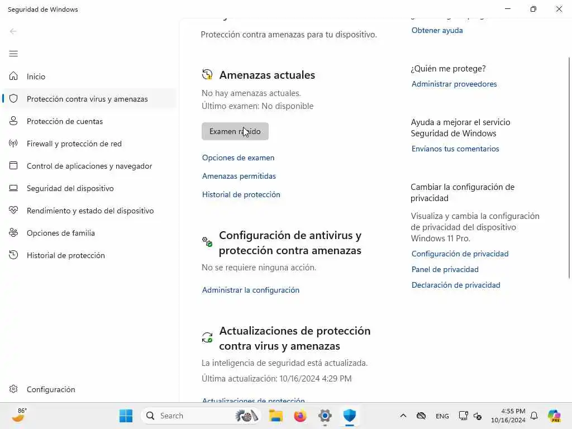Open Amenazas permitidas link
The height and width of the screenshot is (429, 572).
pyautogui.click(x=239, y=176)
